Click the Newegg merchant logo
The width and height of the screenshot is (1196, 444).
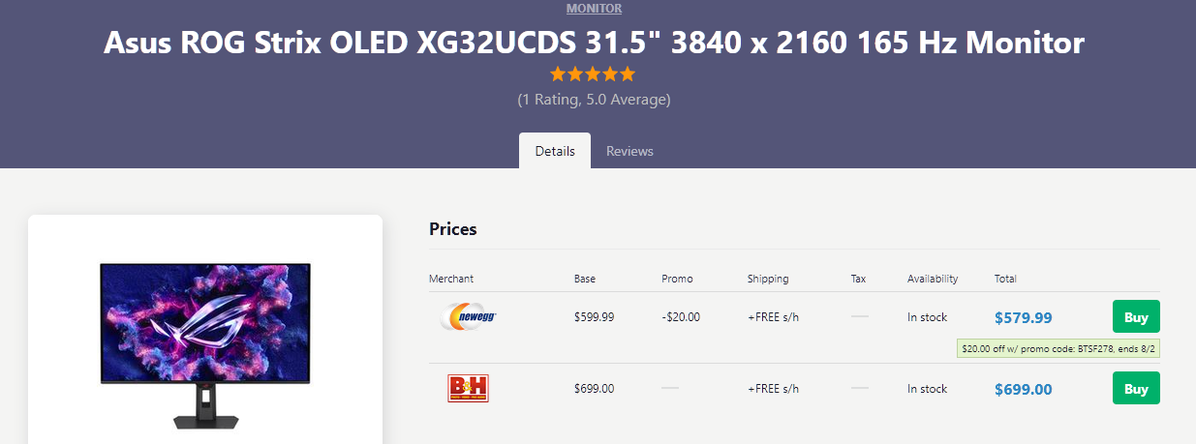(x=469, y=316)
